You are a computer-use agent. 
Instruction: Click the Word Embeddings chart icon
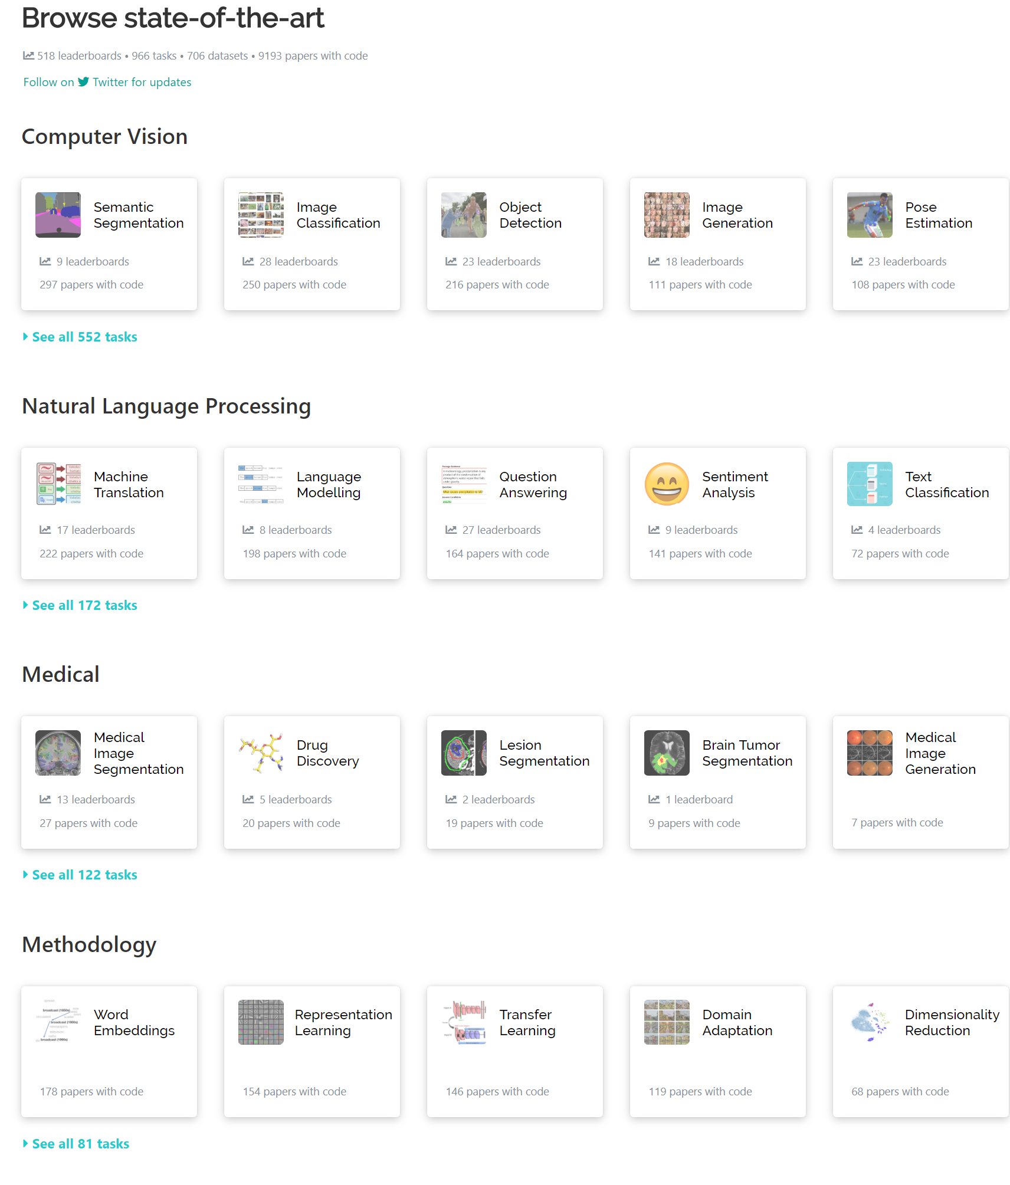[58, 1022]
